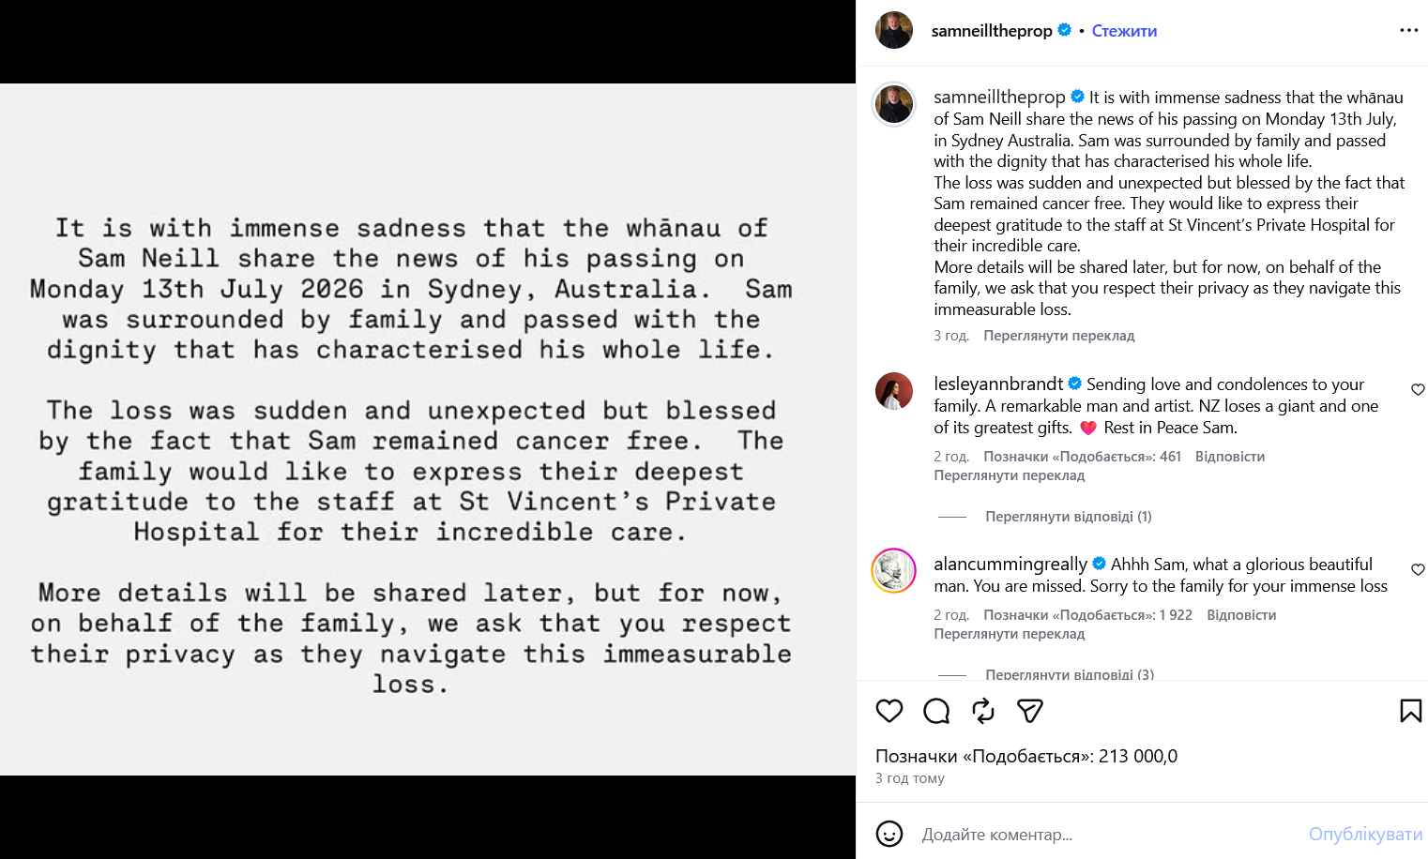Open the three-dot more options menu
This screenshot has height=859, width=1428.
point(1409,31)
